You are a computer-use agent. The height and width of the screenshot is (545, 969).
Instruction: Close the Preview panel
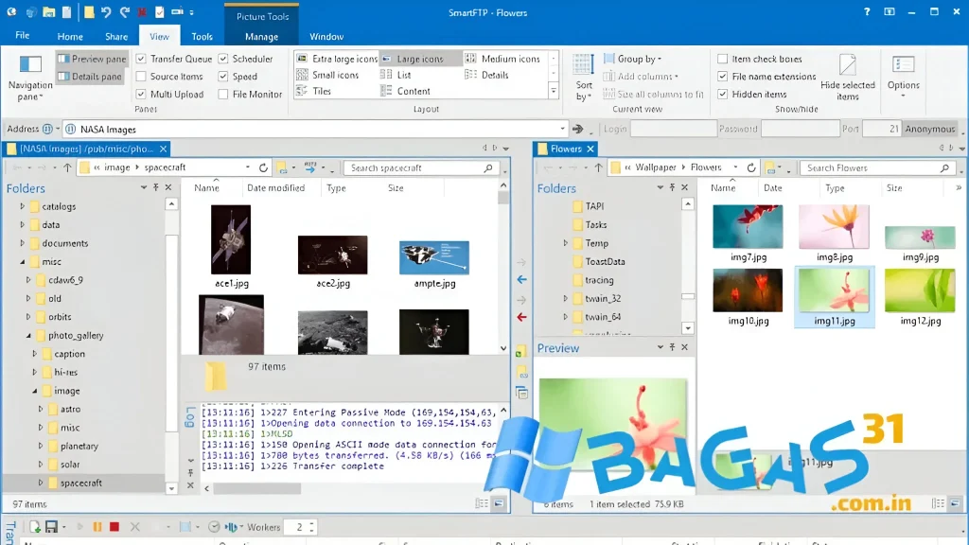[685, 347]
